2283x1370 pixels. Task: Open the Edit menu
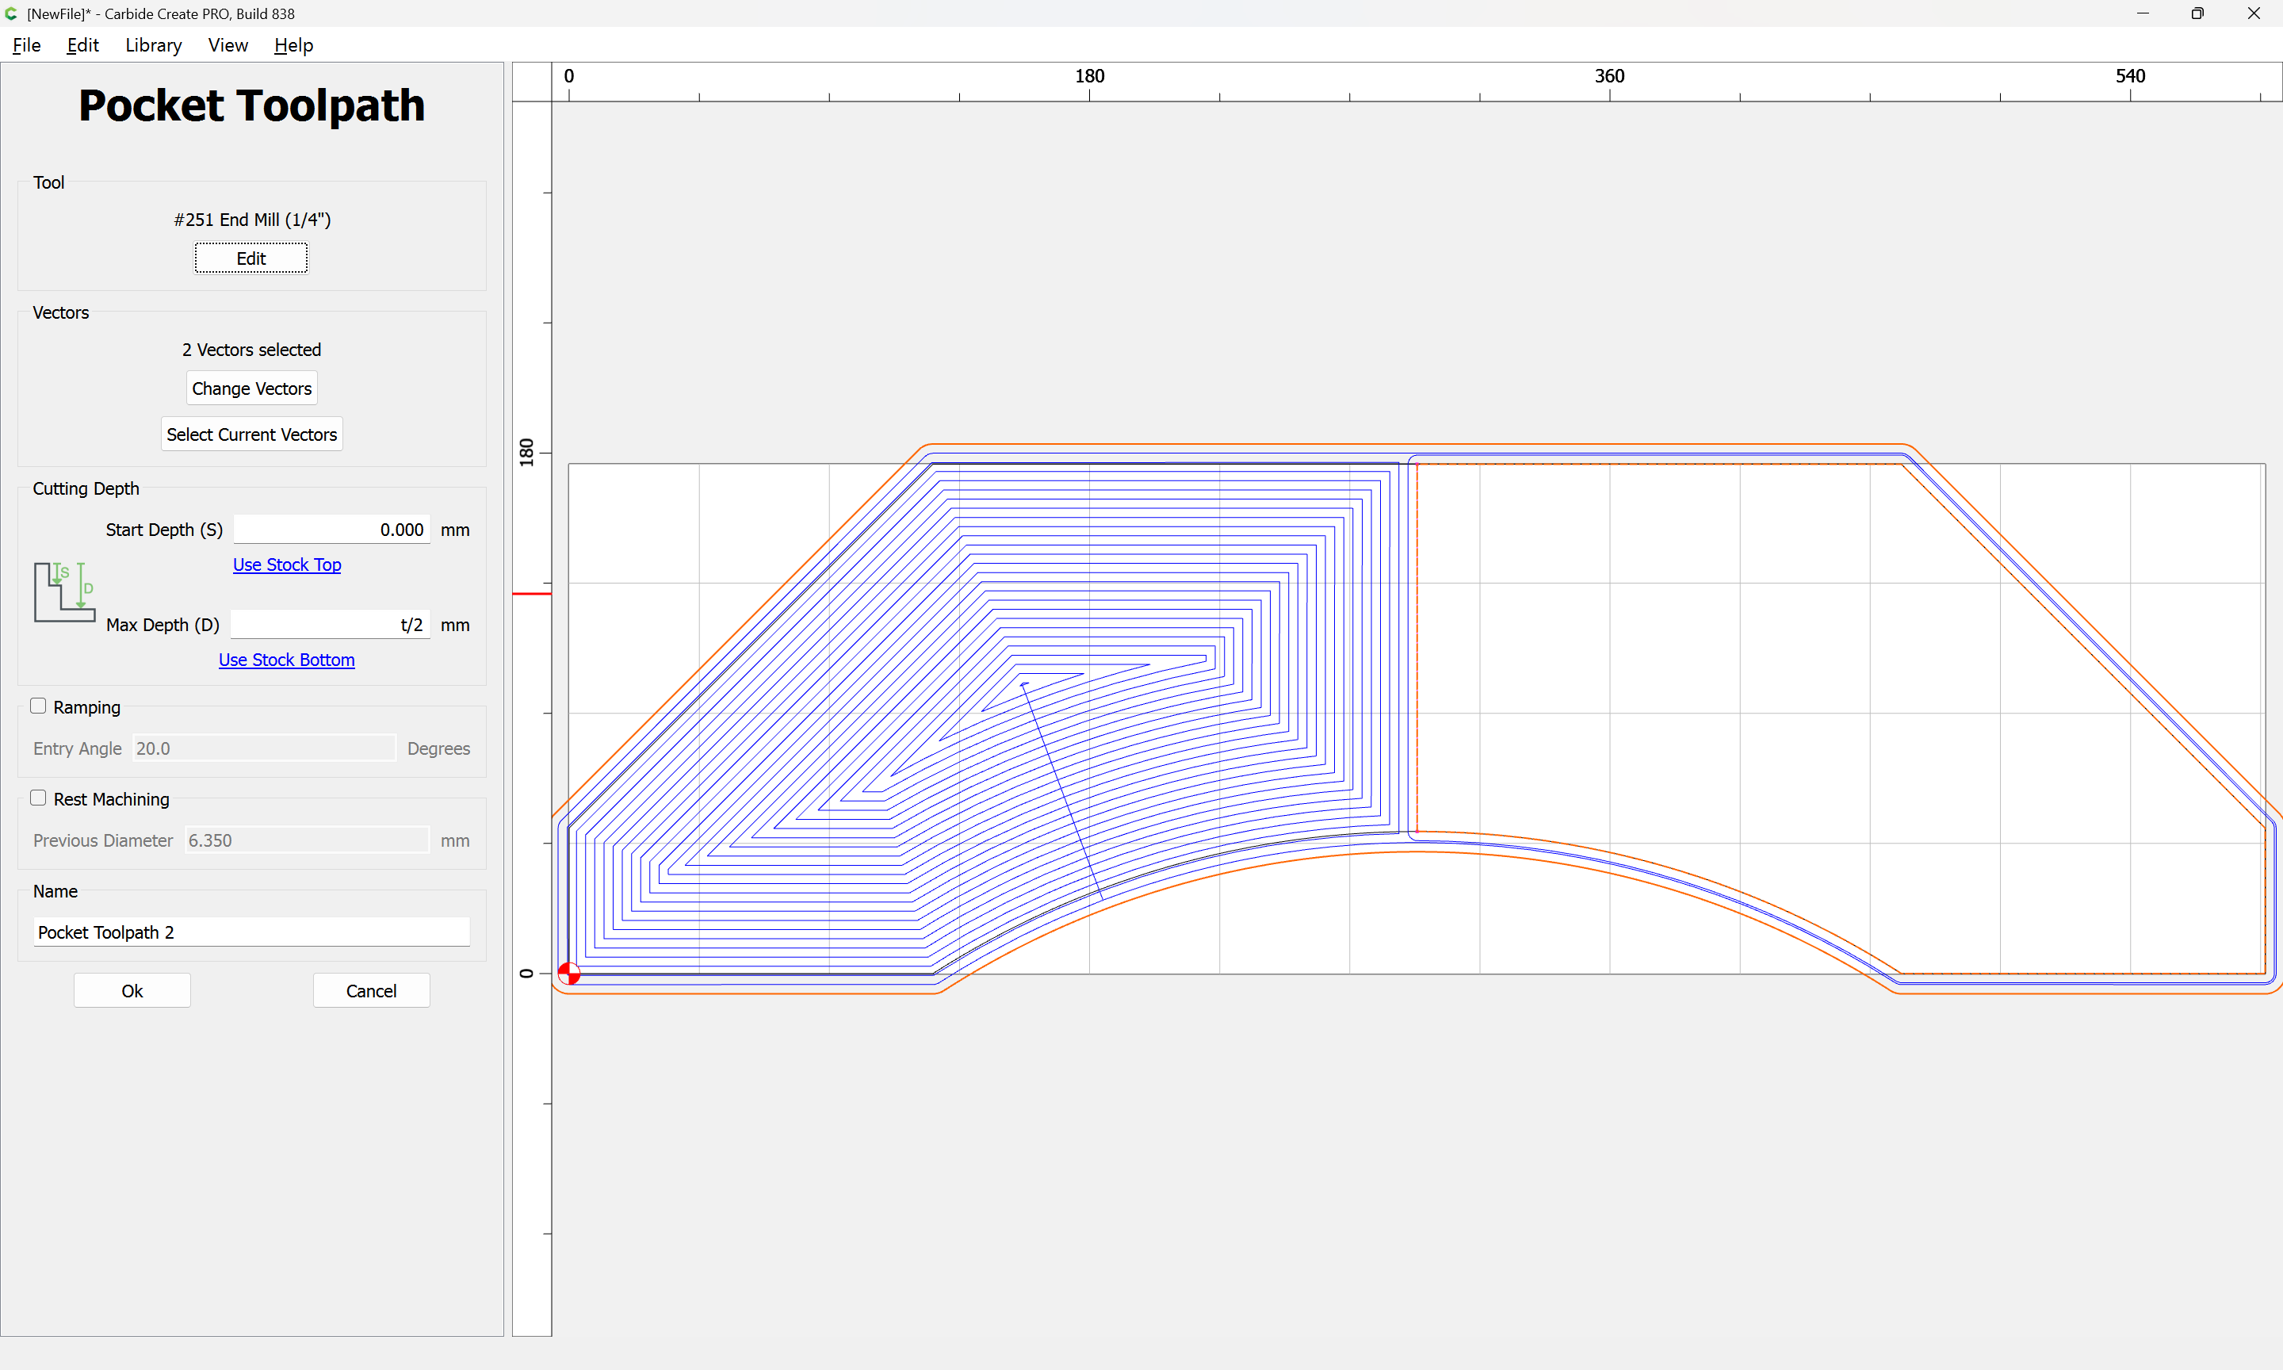point(82,45)
